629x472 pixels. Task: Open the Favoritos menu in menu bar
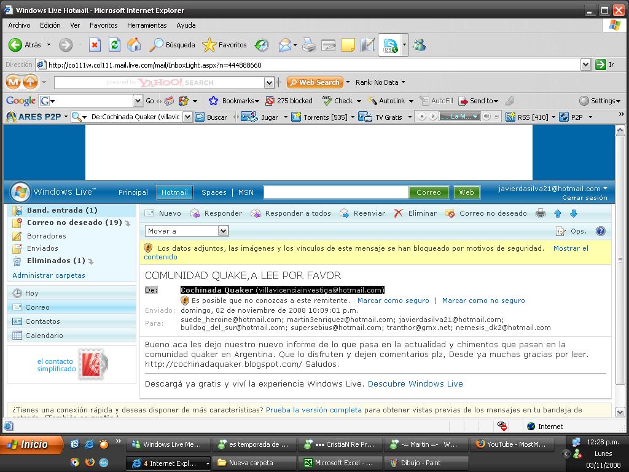pyautogui.click(x=103, y=25)
